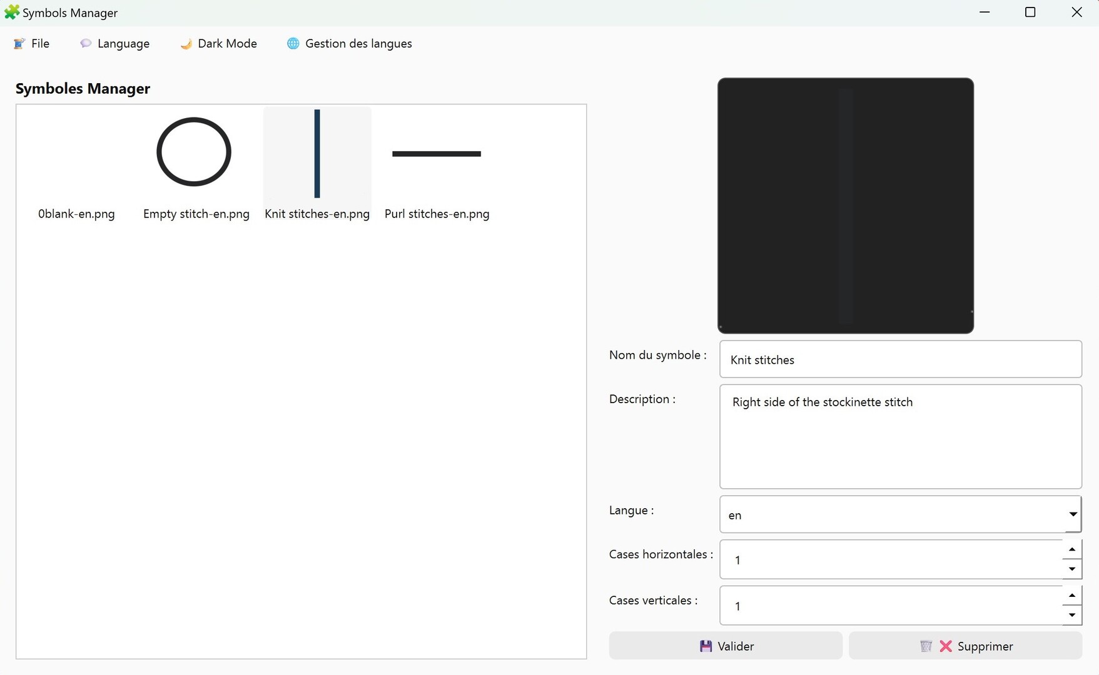Click the trash bin icon on Supprimer

(x=927, y=646)
